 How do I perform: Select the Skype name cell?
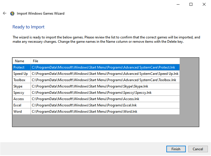coord(21,86)
